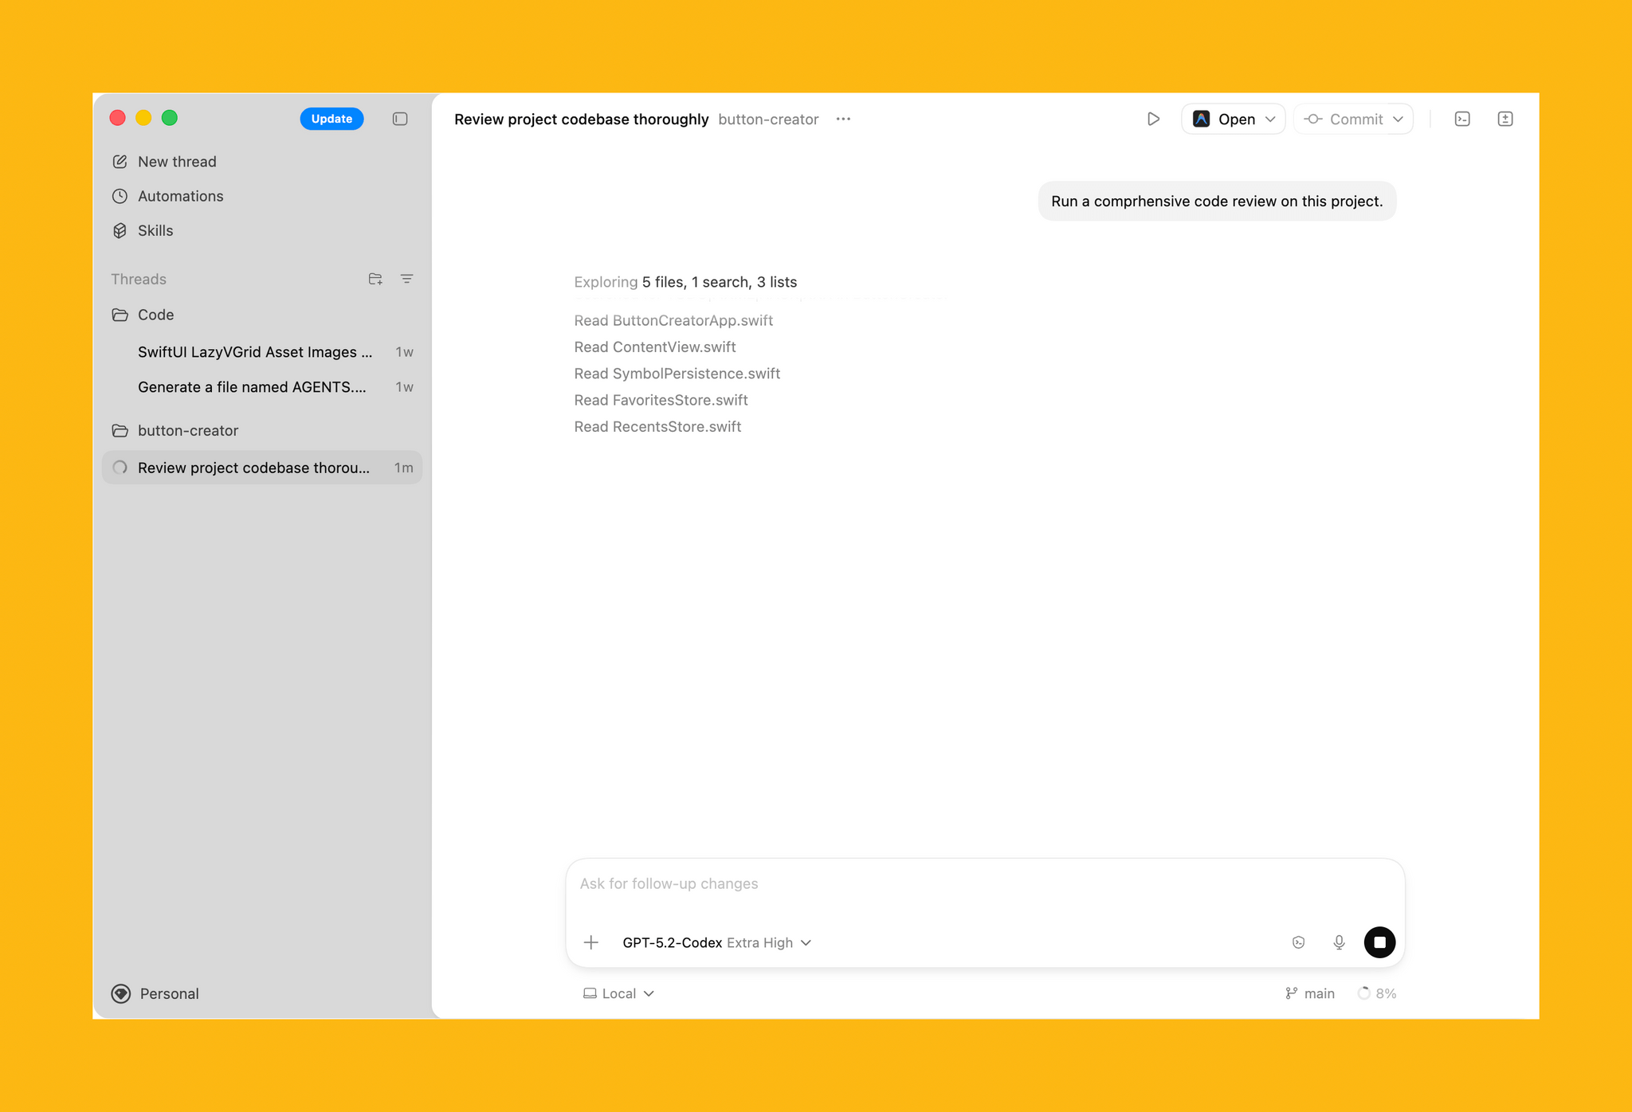Click the icon left of the microphone
The image size is (1632, 1112).
click(1298, 942)
